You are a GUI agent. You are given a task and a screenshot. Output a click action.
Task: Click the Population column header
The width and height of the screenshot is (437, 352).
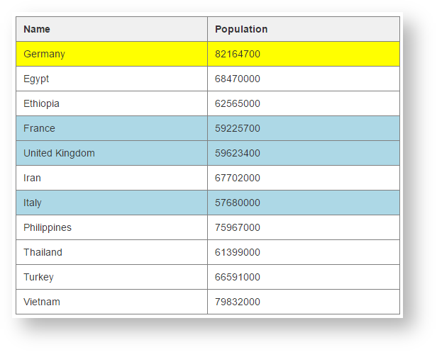pos(241,29)
